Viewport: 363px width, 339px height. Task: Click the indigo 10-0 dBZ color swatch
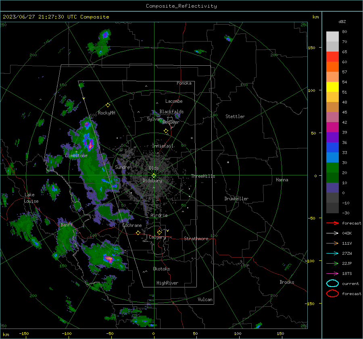332,188
